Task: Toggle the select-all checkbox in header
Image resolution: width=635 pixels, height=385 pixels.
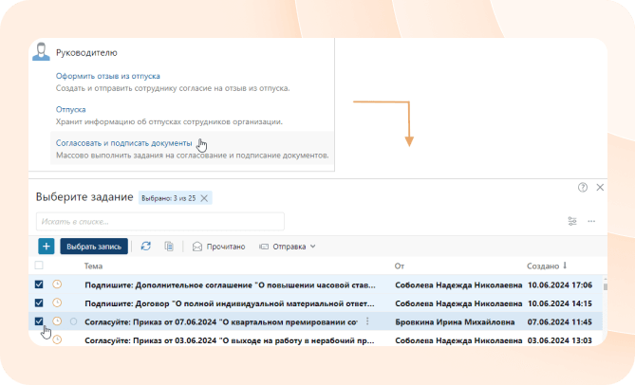Action: click(x=39, y=266)
